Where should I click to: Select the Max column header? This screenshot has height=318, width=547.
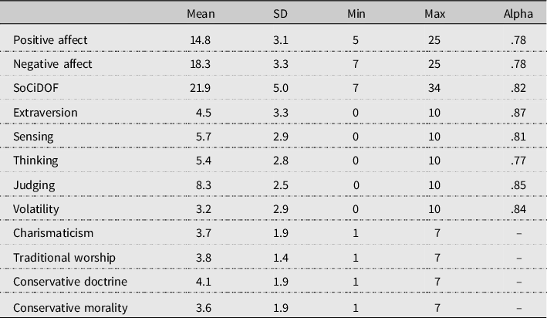(434, 14)
